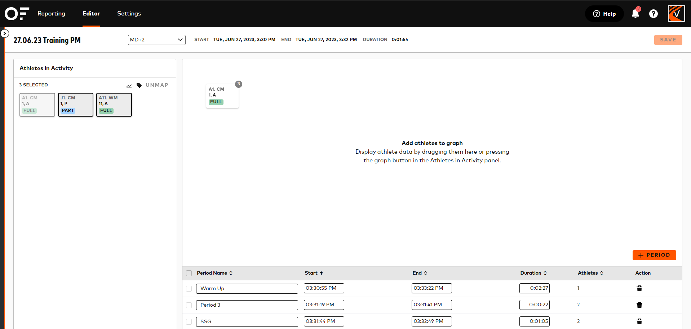Check the Period 3 row checkbox
Viewport: 691px width, 329px height.
click(x=189, y=305)
